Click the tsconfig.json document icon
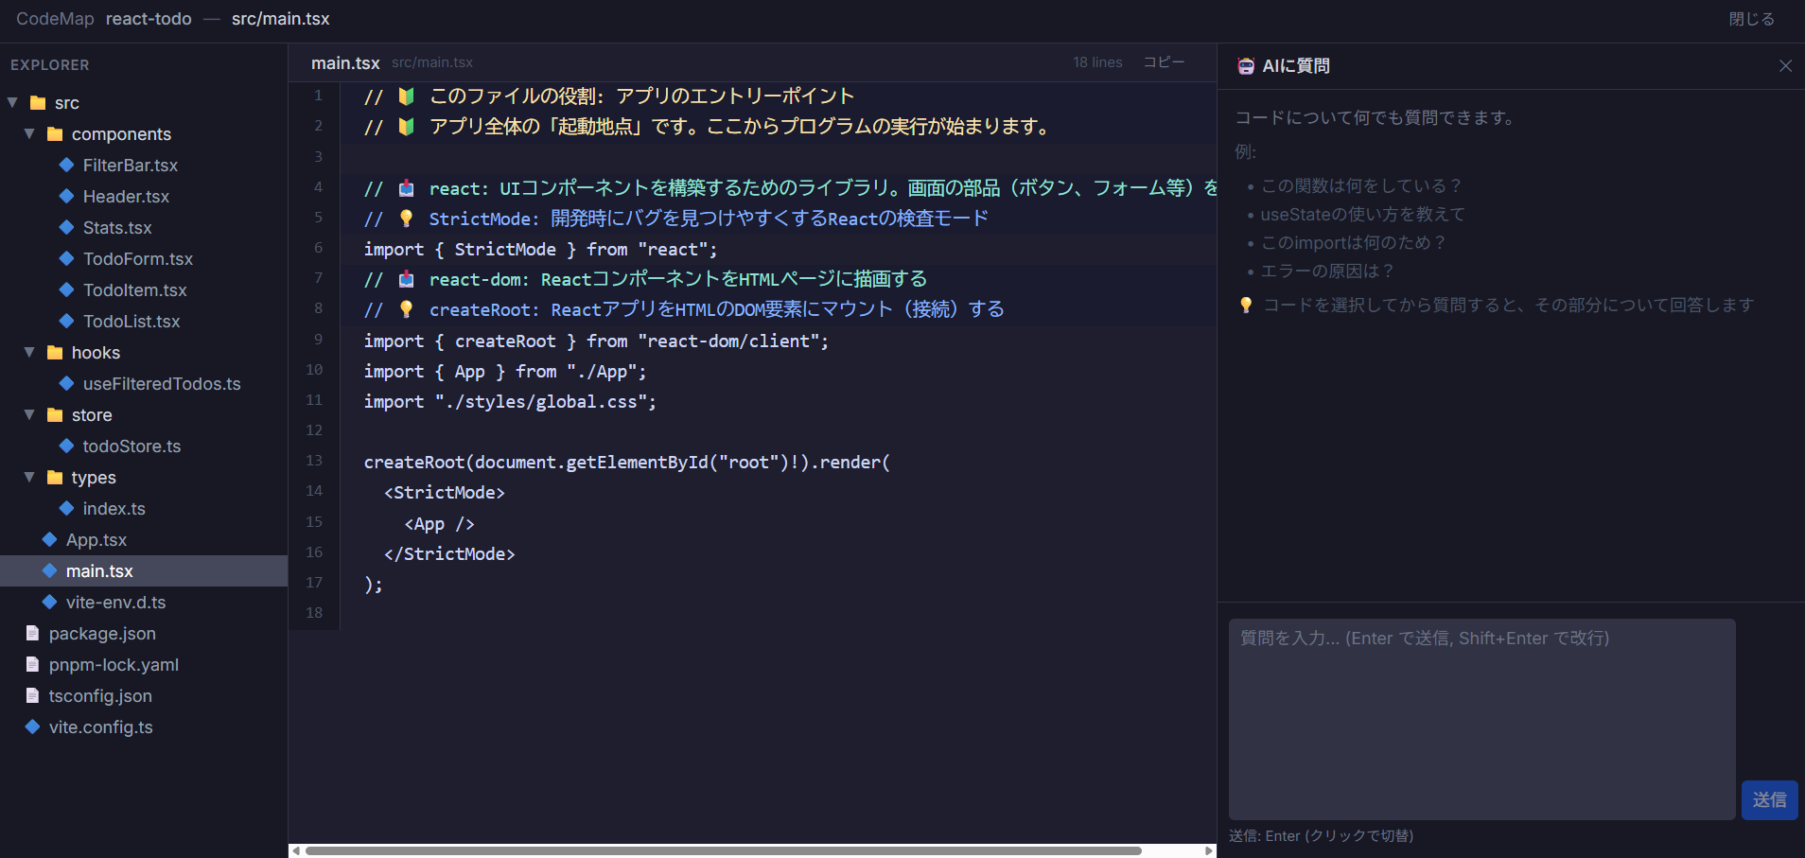Screen dimensions: 1805x858 click(x=32, y=695)
